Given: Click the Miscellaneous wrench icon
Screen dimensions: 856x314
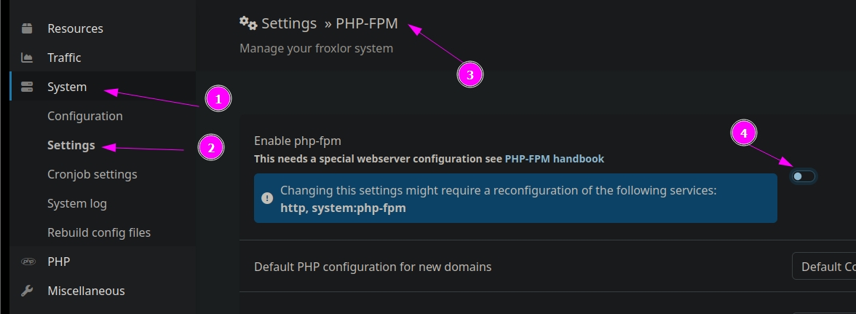Looking at the screenshot, I should click(x=27, y=291).
